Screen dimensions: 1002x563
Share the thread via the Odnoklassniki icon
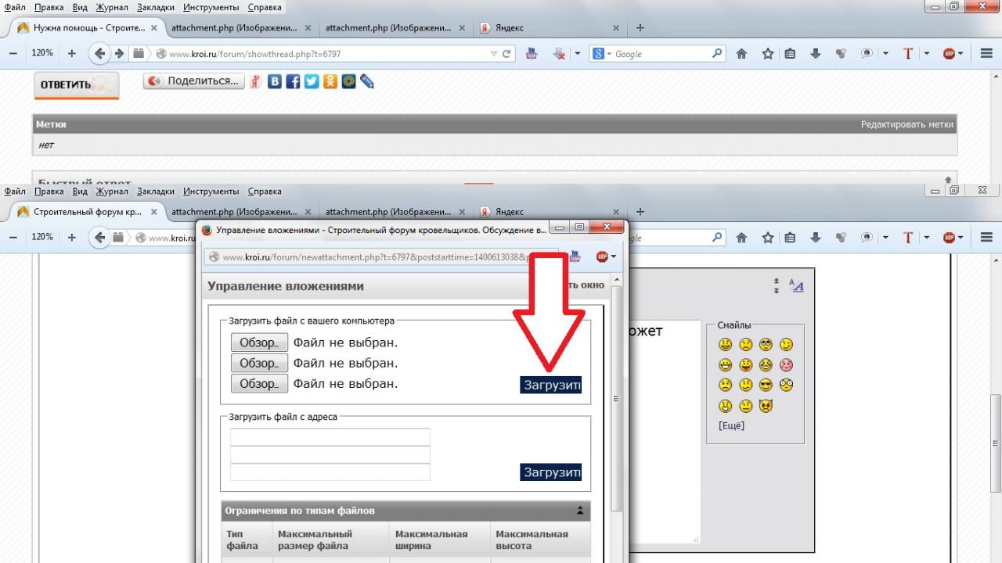[330, 81]
